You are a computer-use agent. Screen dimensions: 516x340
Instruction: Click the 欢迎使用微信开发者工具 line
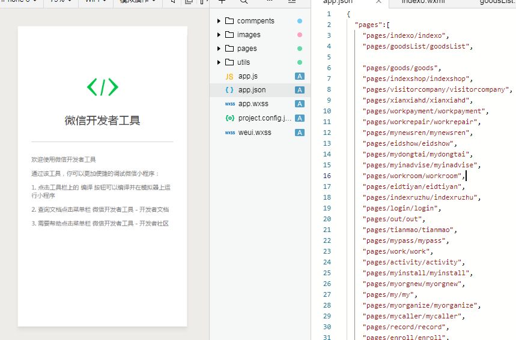64,160
